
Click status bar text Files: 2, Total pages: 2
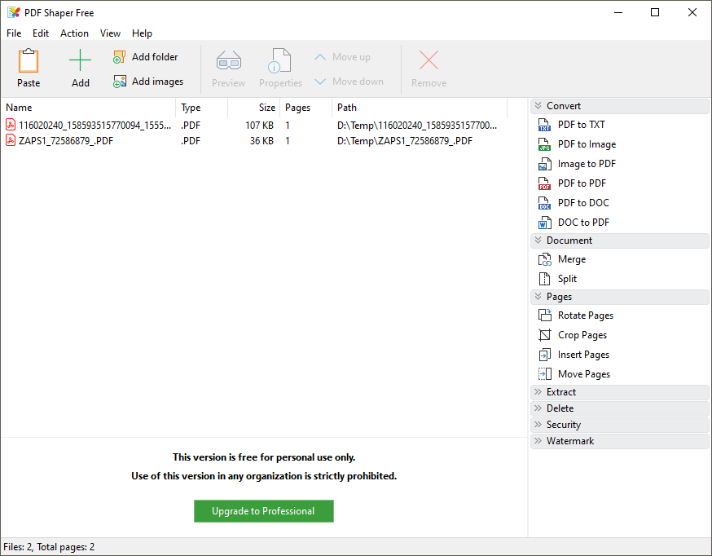click(49, 547)
